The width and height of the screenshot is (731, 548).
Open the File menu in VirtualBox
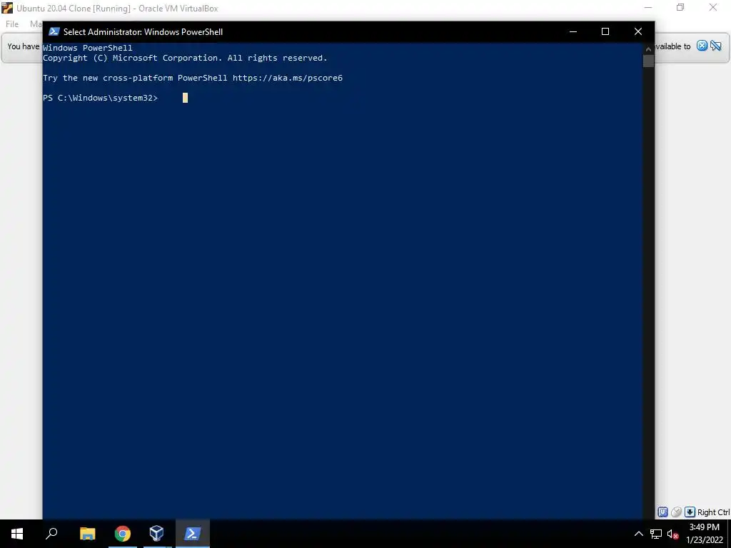coord(12,24)
